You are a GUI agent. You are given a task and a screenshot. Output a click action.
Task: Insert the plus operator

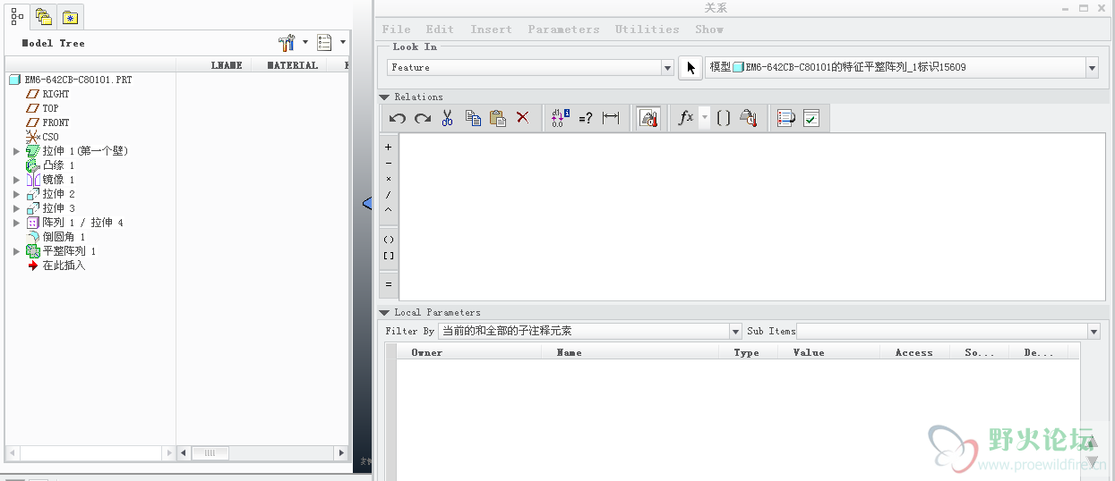coord(389,147)
